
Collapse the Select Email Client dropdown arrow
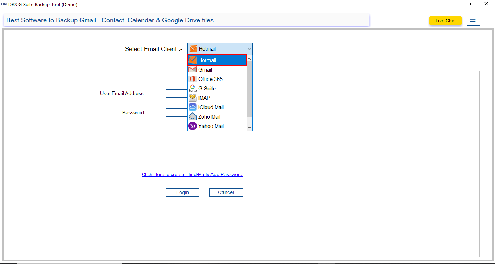tap(249, 49)
